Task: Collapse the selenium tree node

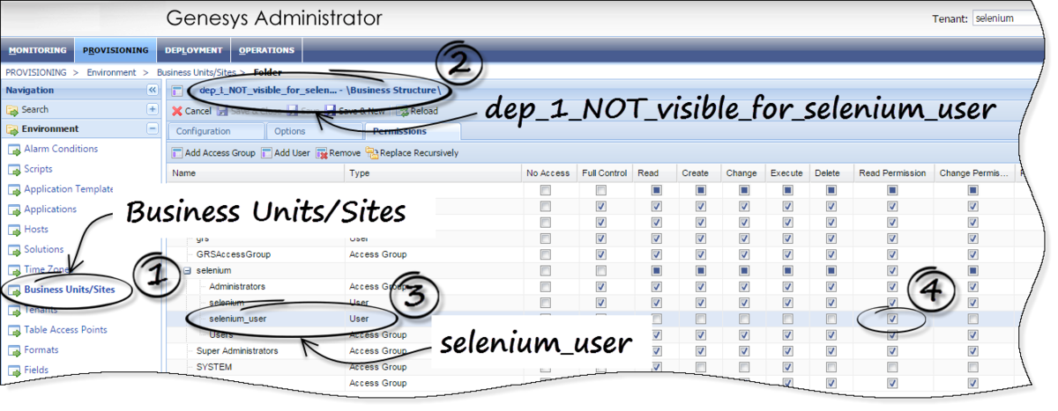Action: pos(188,271)
